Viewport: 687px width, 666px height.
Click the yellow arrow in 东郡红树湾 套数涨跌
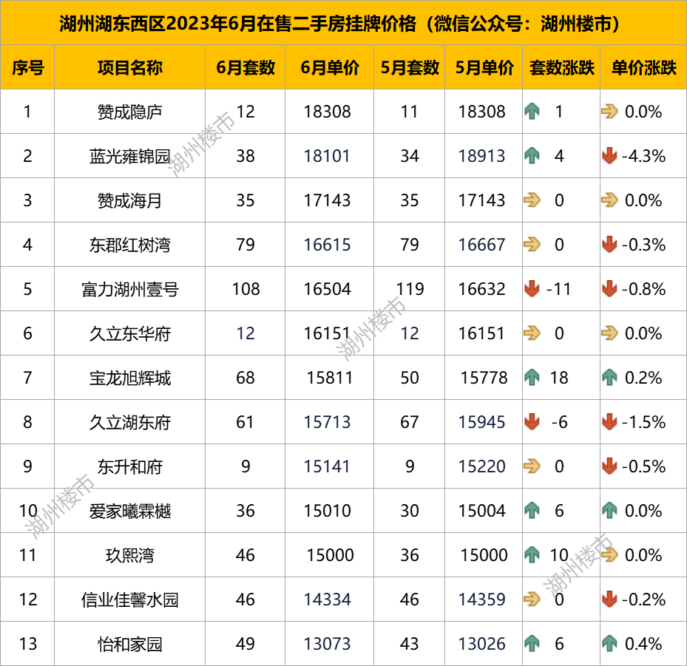tap(532, 245)
